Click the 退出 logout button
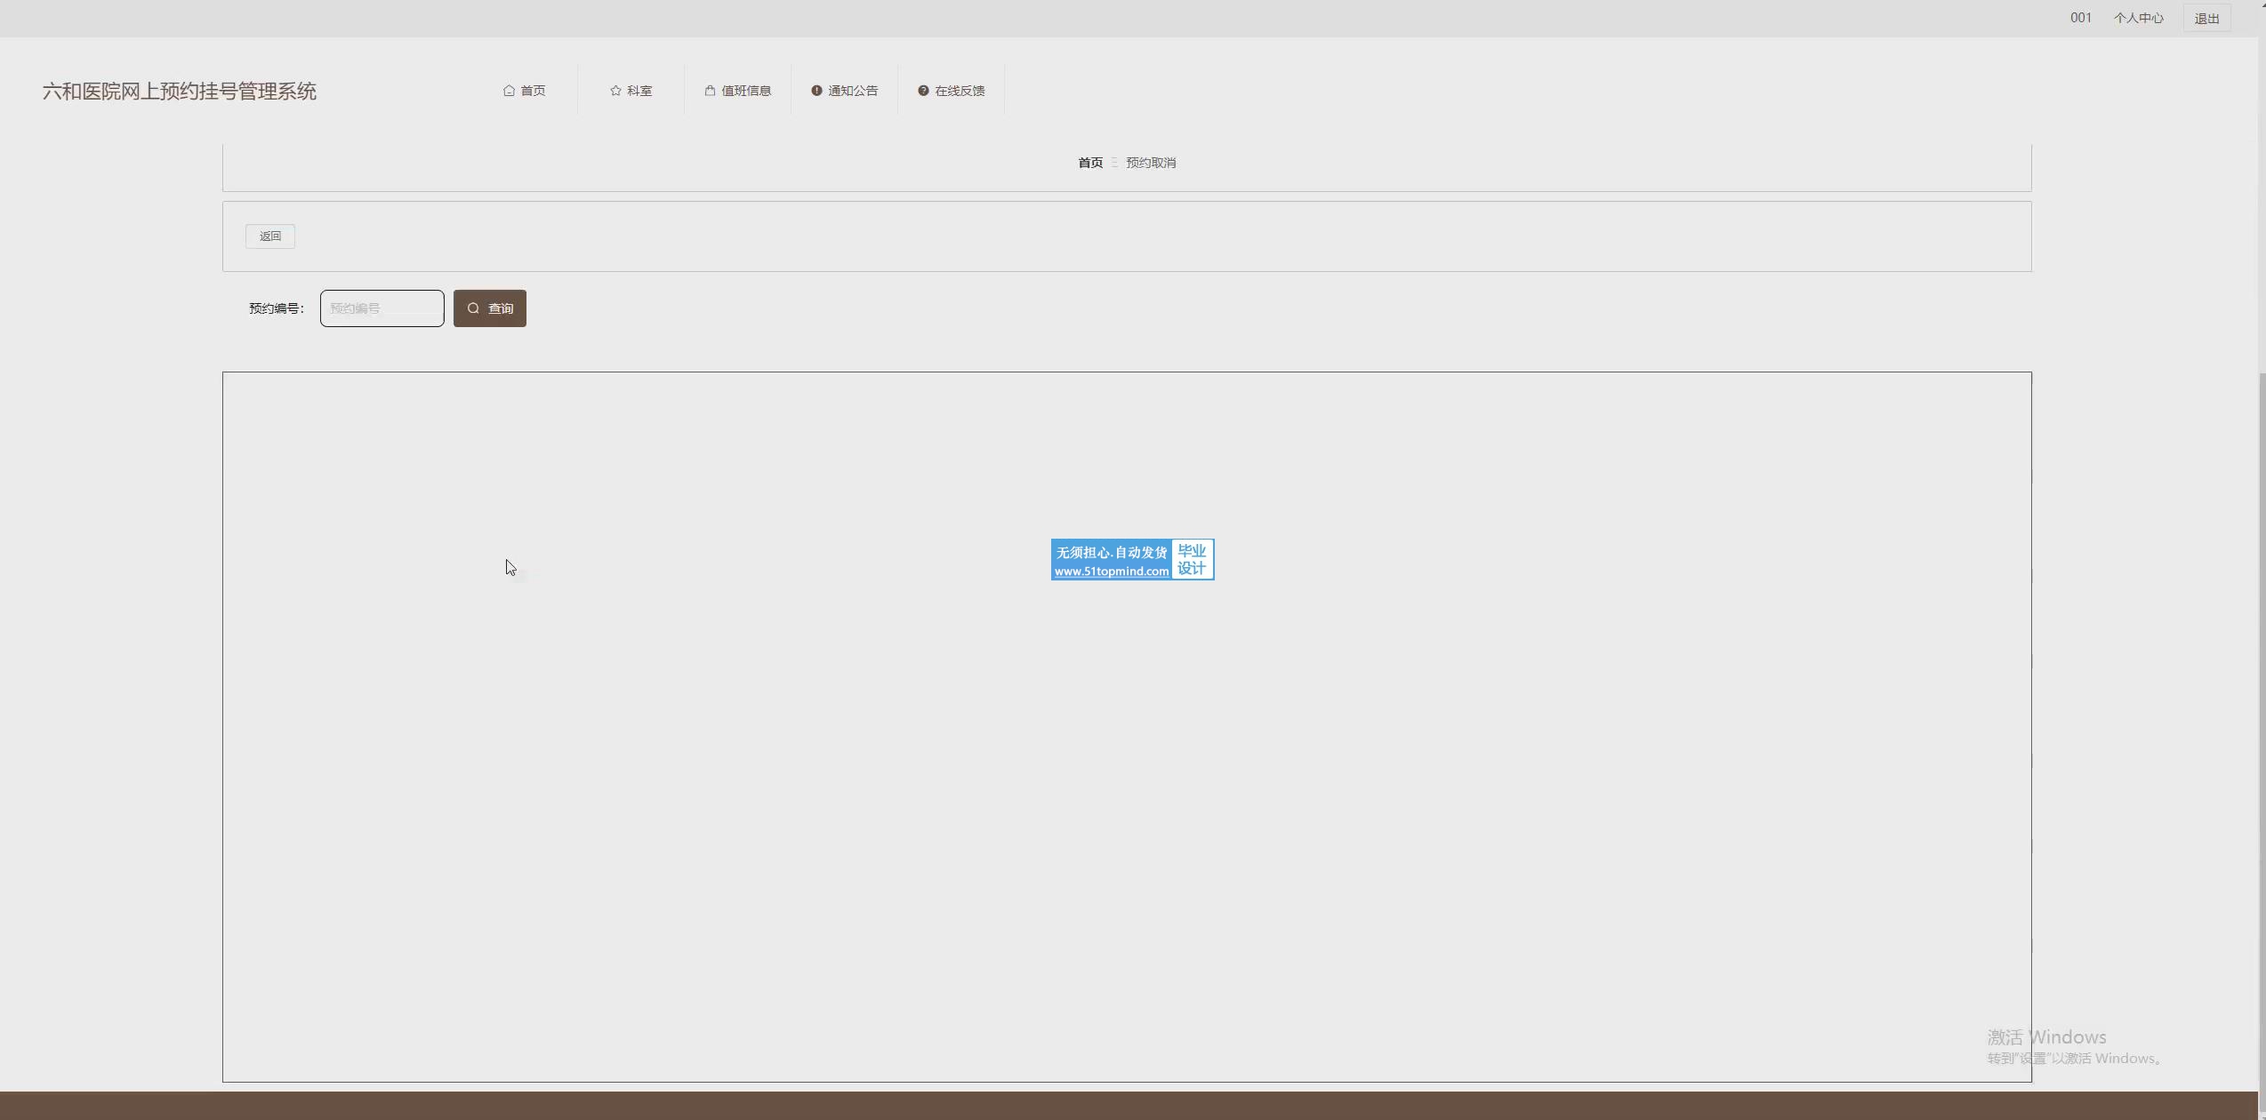 point(2206,19)
